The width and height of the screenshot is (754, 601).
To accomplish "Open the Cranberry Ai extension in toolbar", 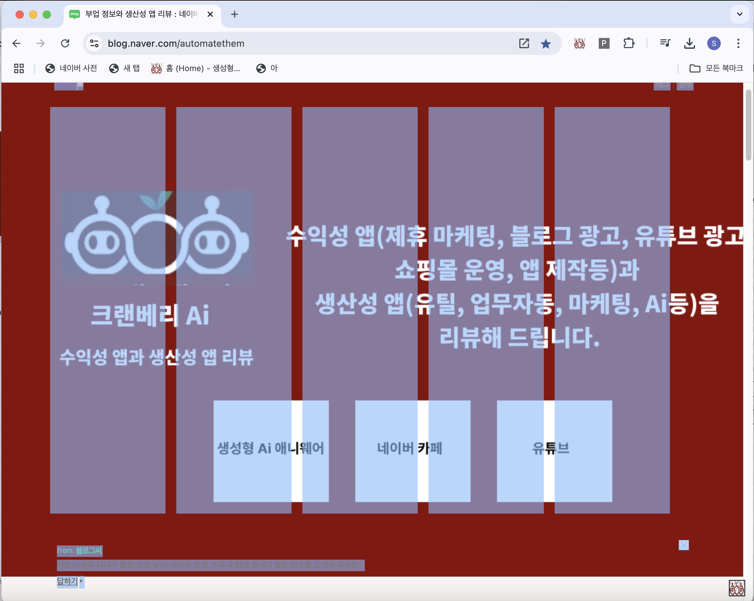I will [579, 43].
